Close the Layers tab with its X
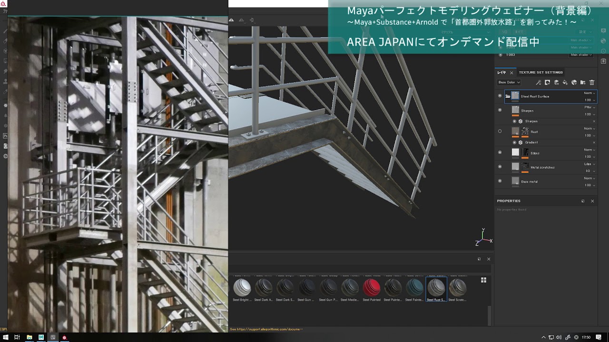609x342 pixels. 511,73
